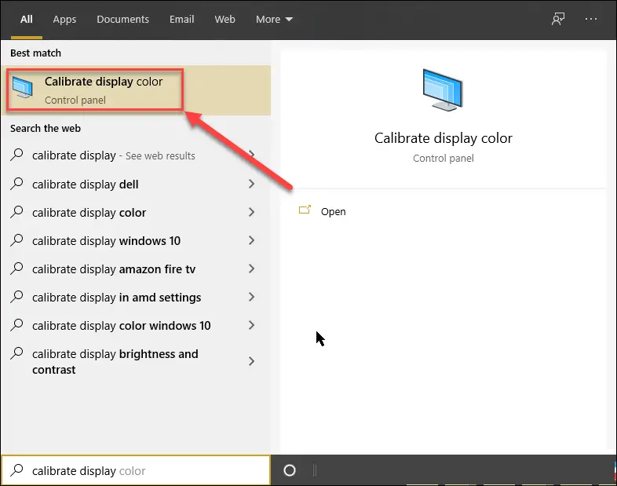Expand chevron for 'calibrate display amazon fire tv'
This screenshot has width=617, height=486.
tap(251, 269)
